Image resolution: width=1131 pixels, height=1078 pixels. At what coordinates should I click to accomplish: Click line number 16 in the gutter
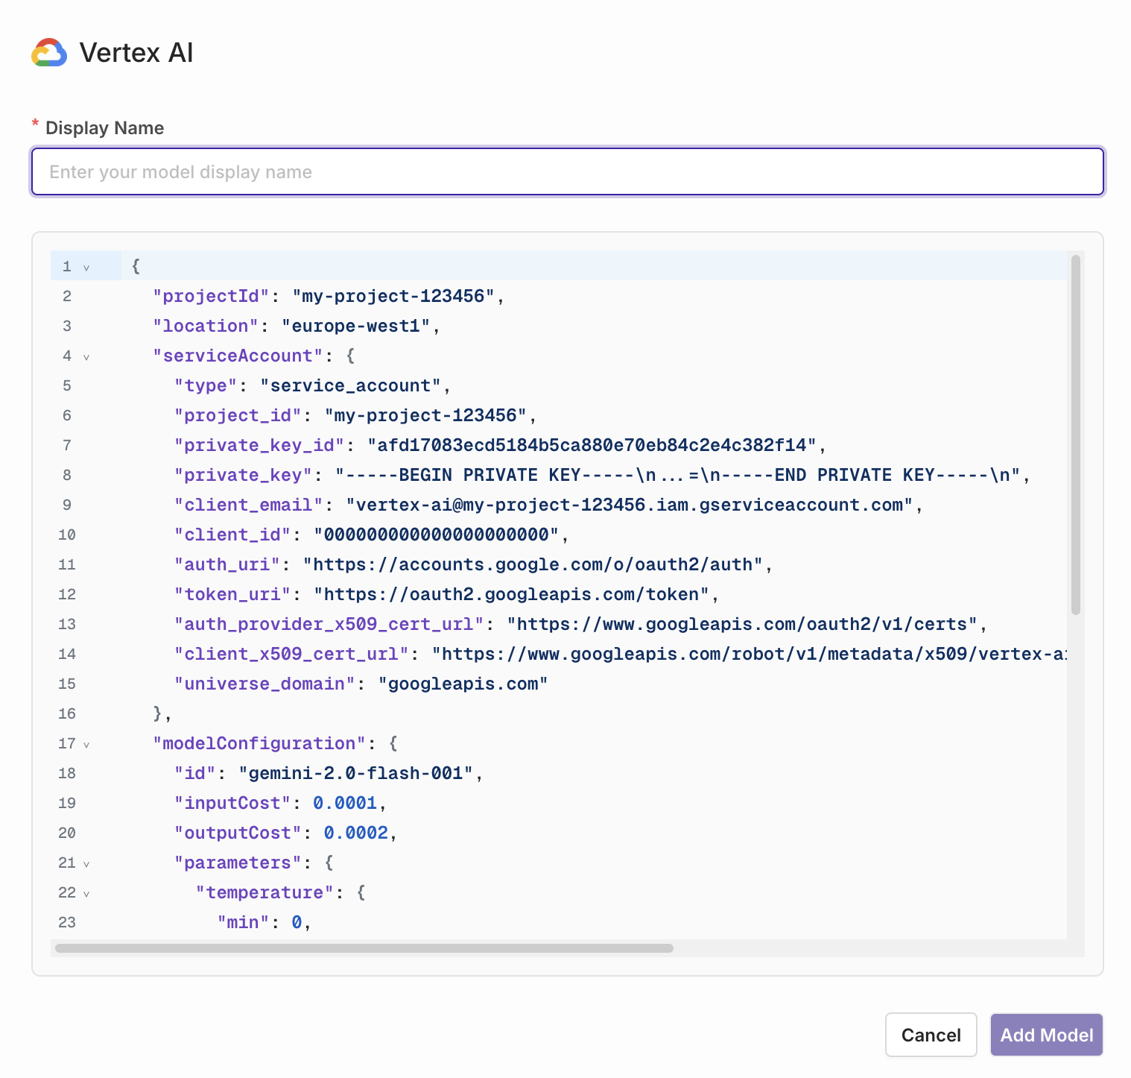point(67,713)
